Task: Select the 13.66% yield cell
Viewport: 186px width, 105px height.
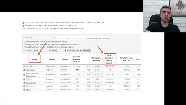Action: tap(97, 66)
